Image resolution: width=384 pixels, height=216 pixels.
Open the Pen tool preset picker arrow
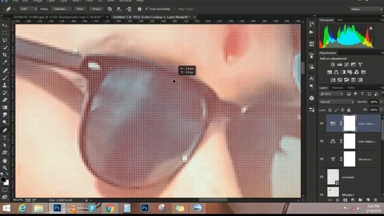point(14,10)
